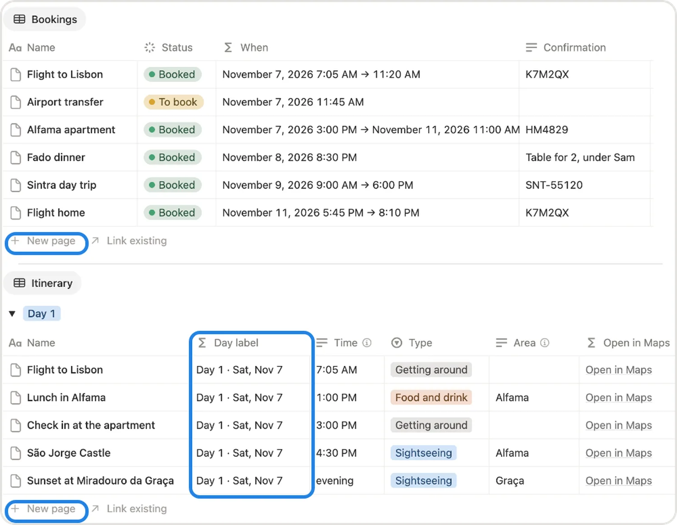Open in Maps link for Sunset at Miradouro

619,481
